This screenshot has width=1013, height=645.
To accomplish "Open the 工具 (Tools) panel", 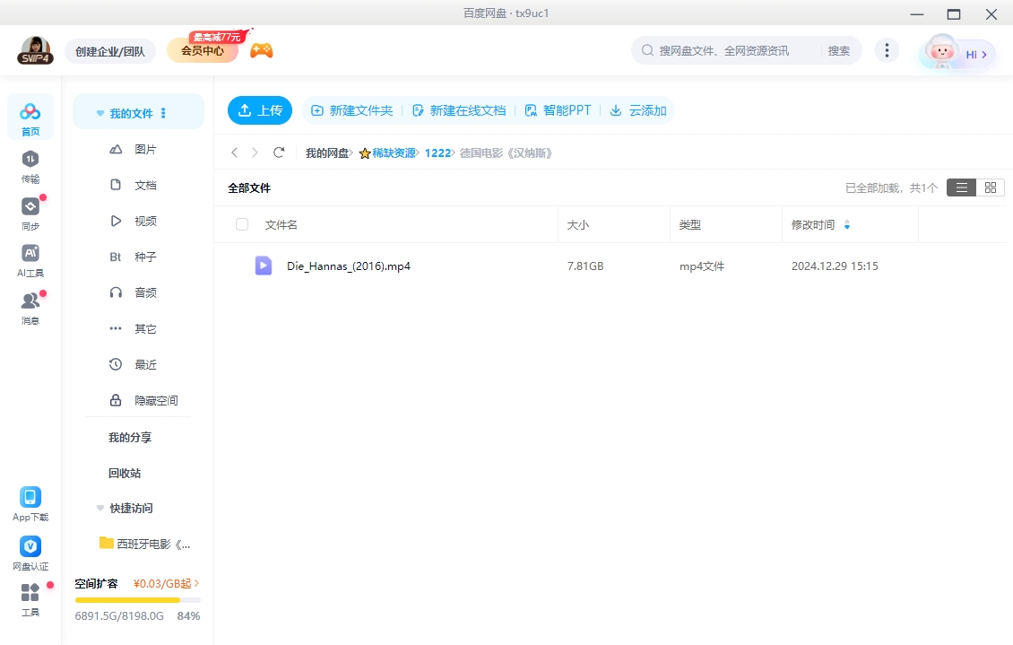I will coord(30,599).
